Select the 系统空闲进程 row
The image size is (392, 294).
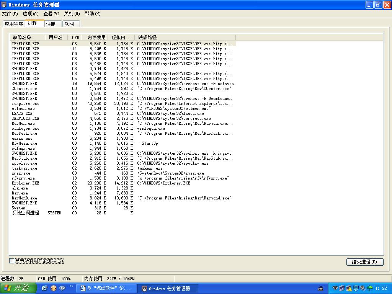click(x=123, y=213)
